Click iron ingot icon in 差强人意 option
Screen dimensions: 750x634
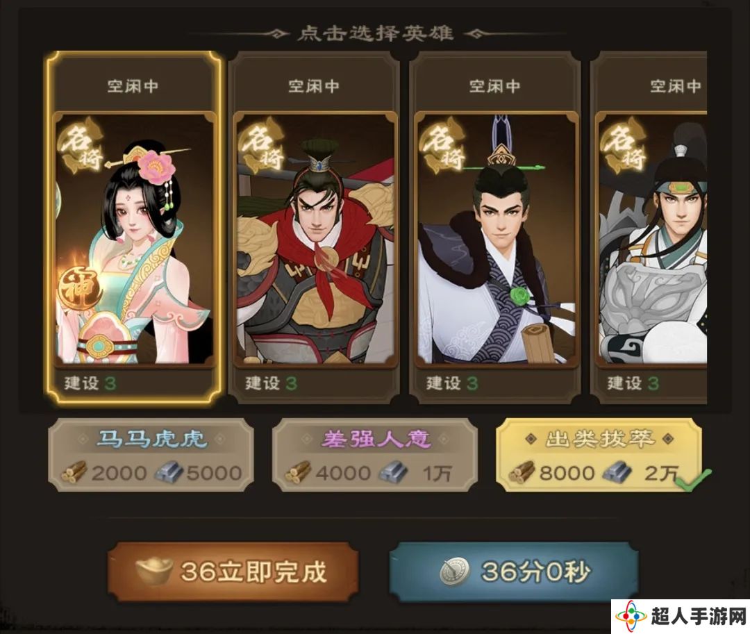click(x=394, y=472)
